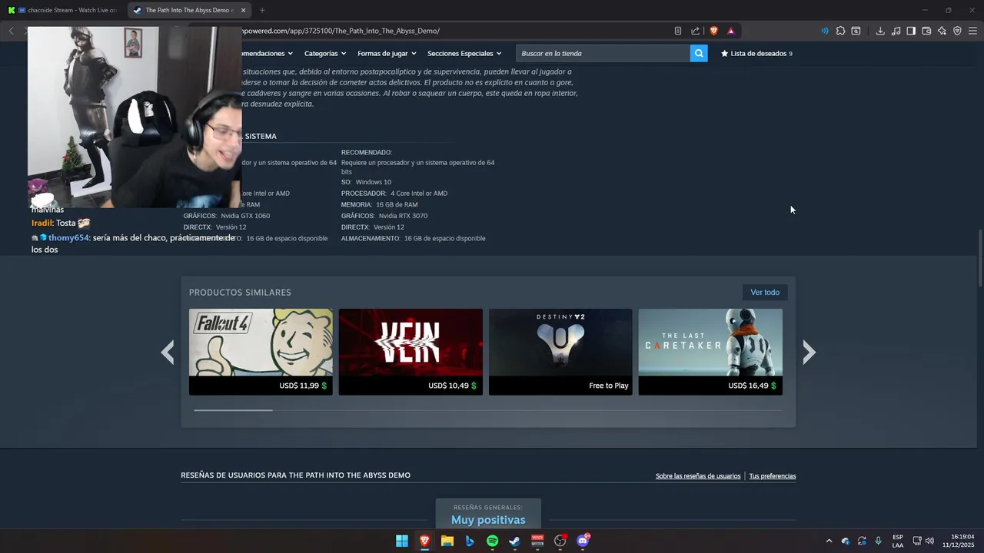
Task: Select The Path Into The Abyss Demo tab
Action: tap(188, 10)
